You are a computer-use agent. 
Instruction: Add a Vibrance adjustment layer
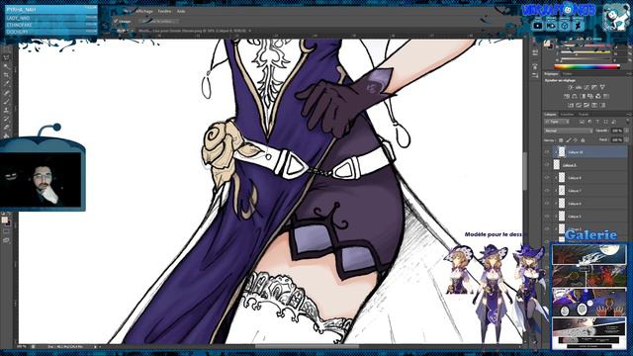pos(602,87)
